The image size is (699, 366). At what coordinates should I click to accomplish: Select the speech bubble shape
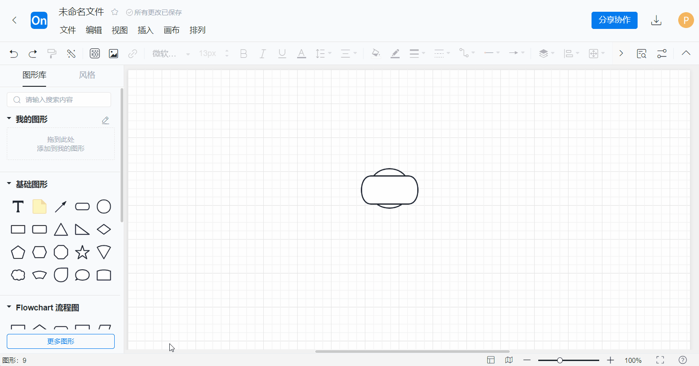click(82, 275)
